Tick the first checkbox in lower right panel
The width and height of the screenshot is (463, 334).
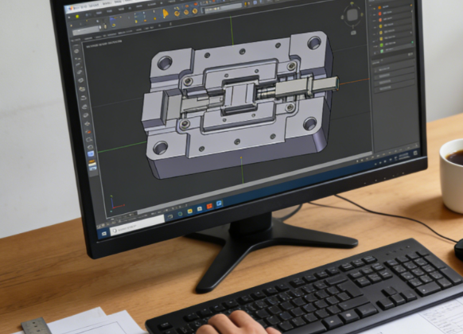(376, 71)
